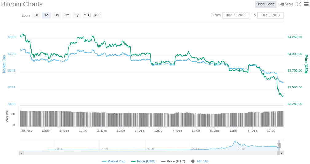This screenshot has width=310, height=164.
Task: Click the $3,250.00 price axis label
Action: click(295, 104)
